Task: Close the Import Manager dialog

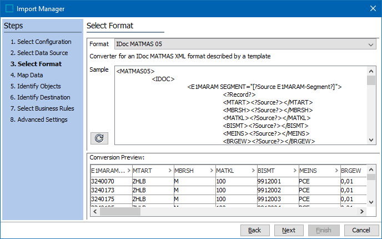Action: (372, 8)
